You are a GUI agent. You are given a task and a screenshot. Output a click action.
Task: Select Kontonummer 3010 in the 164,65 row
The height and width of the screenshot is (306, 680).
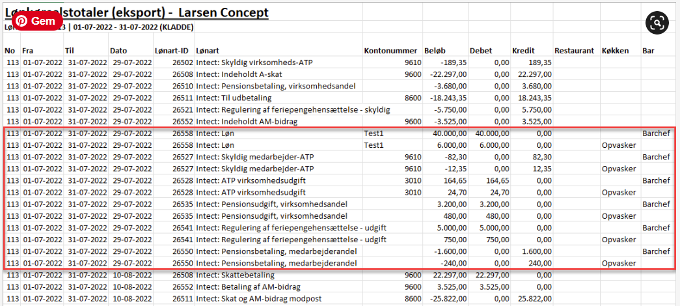coord(413,180)
